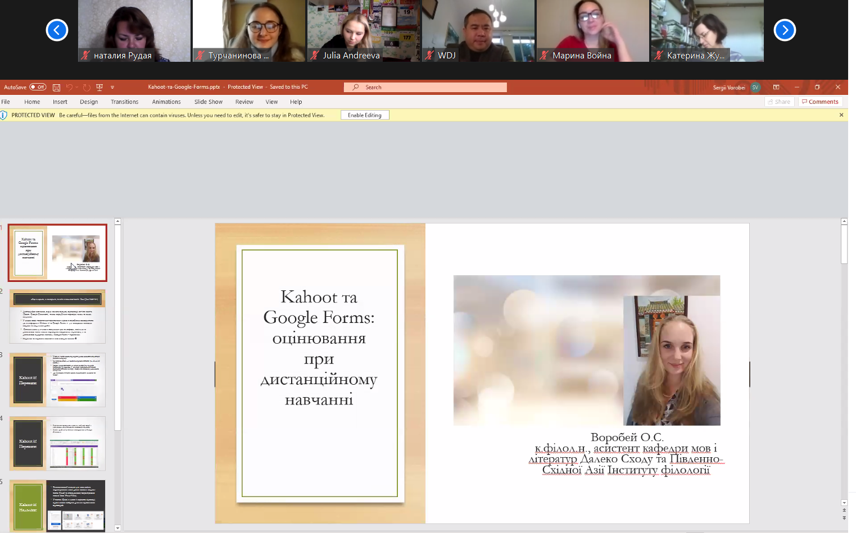Image resolution: width=856 pixels, height=533 pixels.
Task: Go to previous participants with left arrow
Action: coord(57,30)
